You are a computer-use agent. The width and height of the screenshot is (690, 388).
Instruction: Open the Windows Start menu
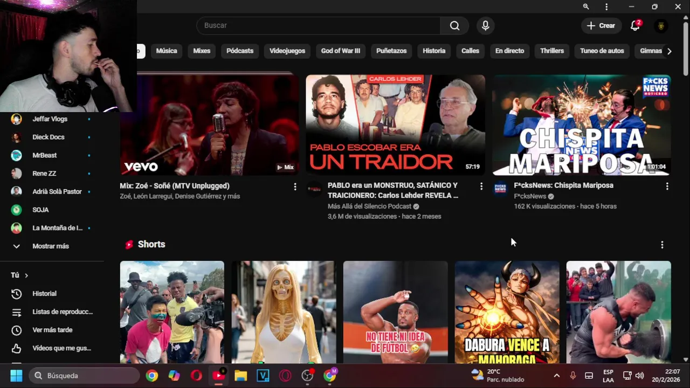(16, 376)
